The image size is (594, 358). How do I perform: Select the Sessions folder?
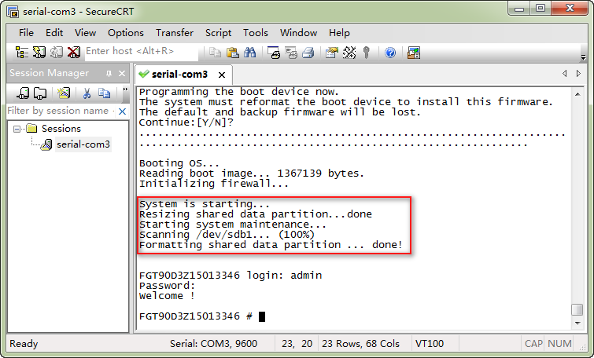click(61, 129)
